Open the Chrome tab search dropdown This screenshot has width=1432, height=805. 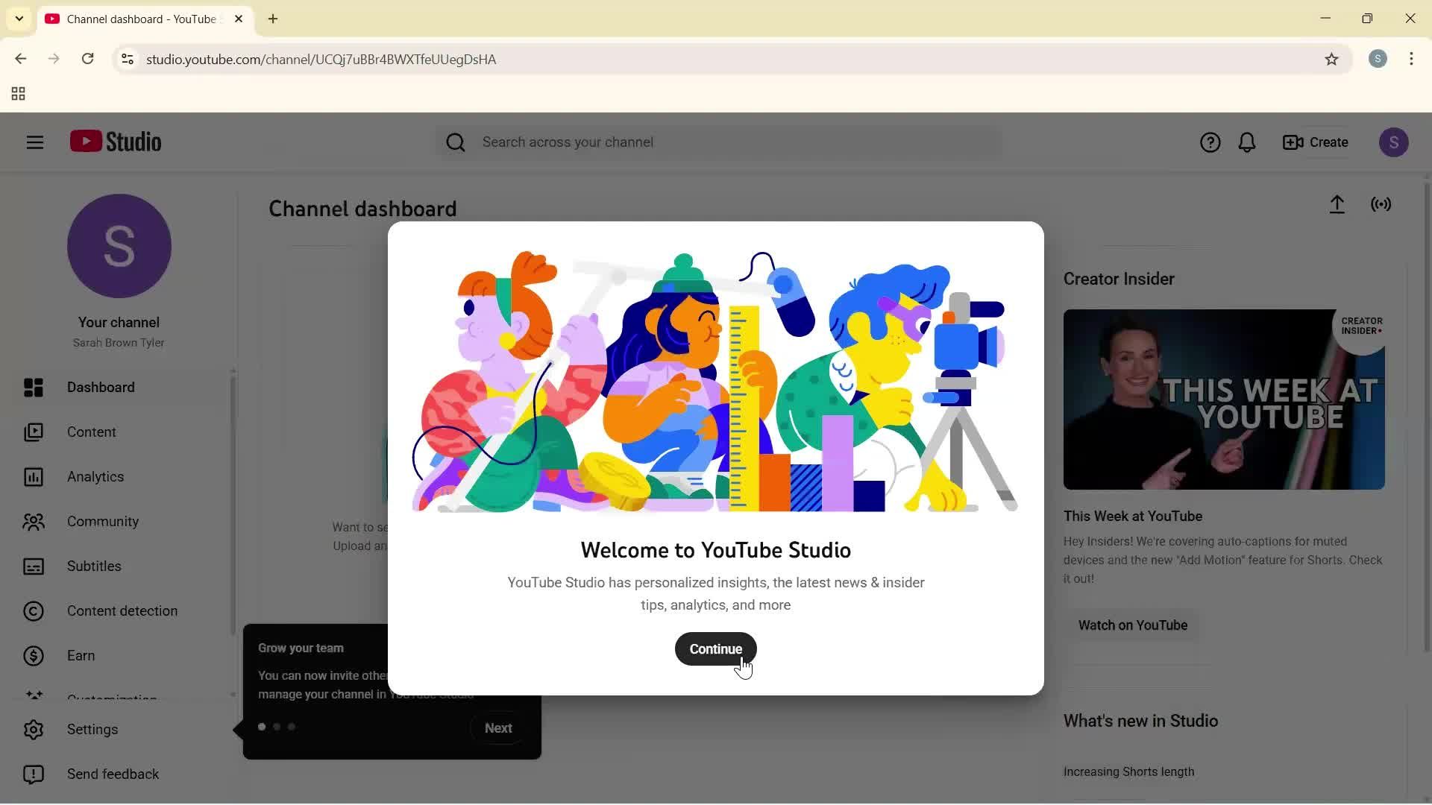point(19,19)
